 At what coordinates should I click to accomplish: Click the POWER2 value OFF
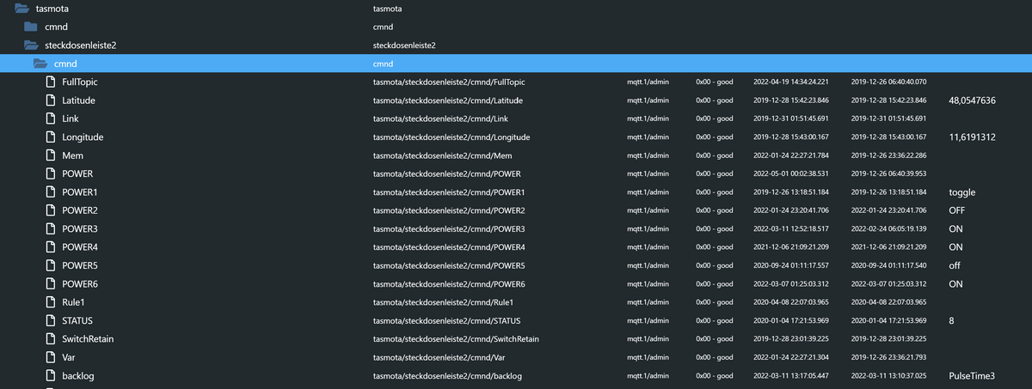coord(957,210)
